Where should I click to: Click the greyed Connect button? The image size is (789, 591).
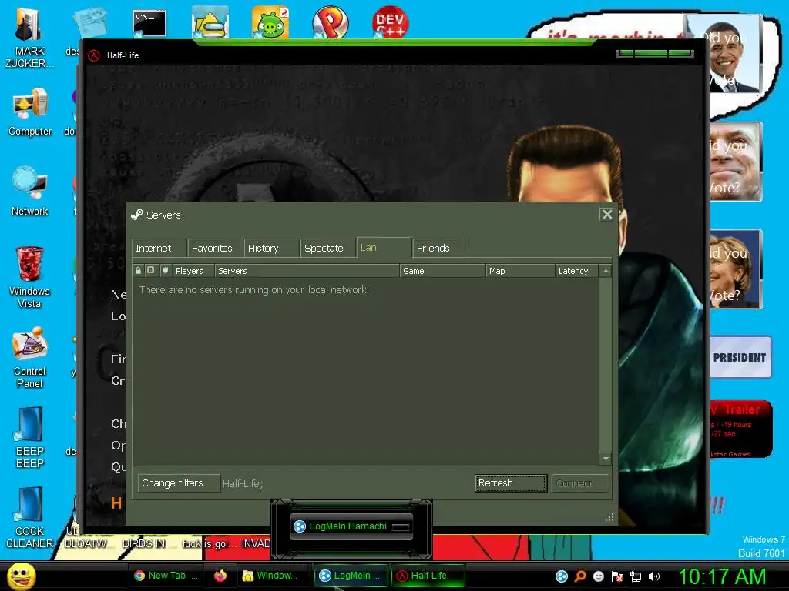click(579, 483)
